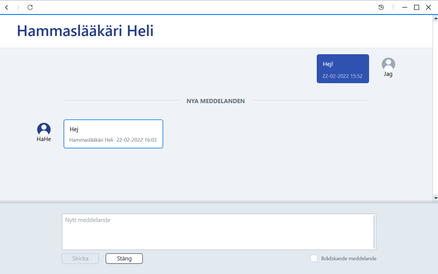438x274 pixels.
Task: Click the Hammaslääkäri Heli header title
Action: click(85, 31)
